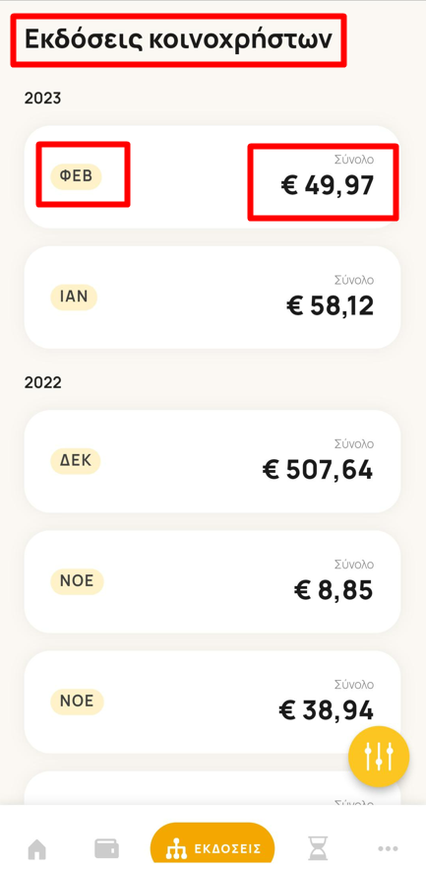The height and width of the screenshot is (869, 426).
Task: Select the ΦΕΒ month badge
Action: (77, 176)
